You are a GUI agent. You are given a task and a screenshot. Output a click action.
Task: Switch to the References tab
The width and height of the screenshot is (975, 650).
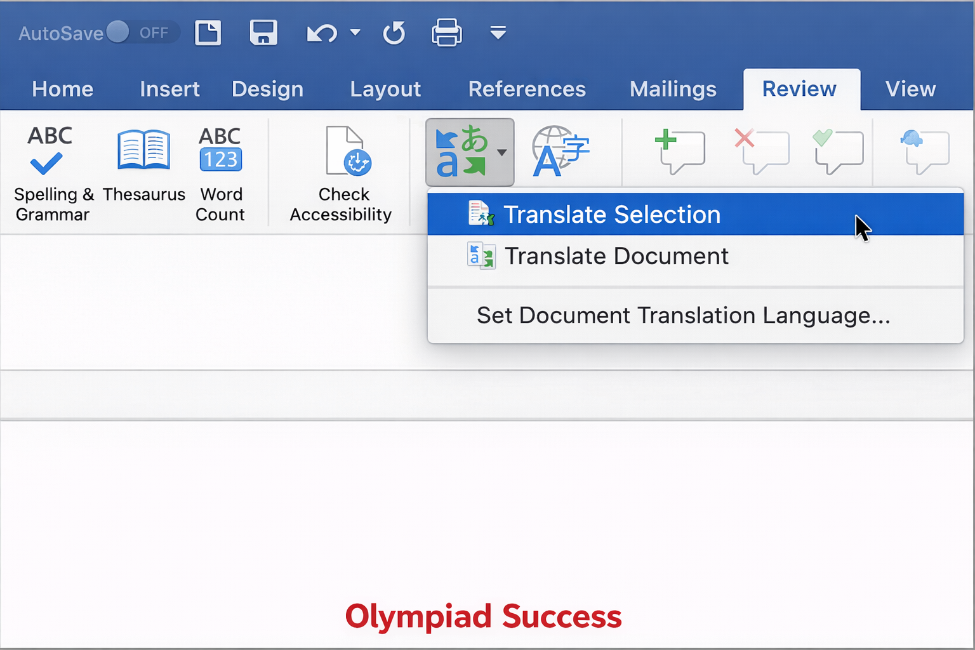[x=527, y=89]
